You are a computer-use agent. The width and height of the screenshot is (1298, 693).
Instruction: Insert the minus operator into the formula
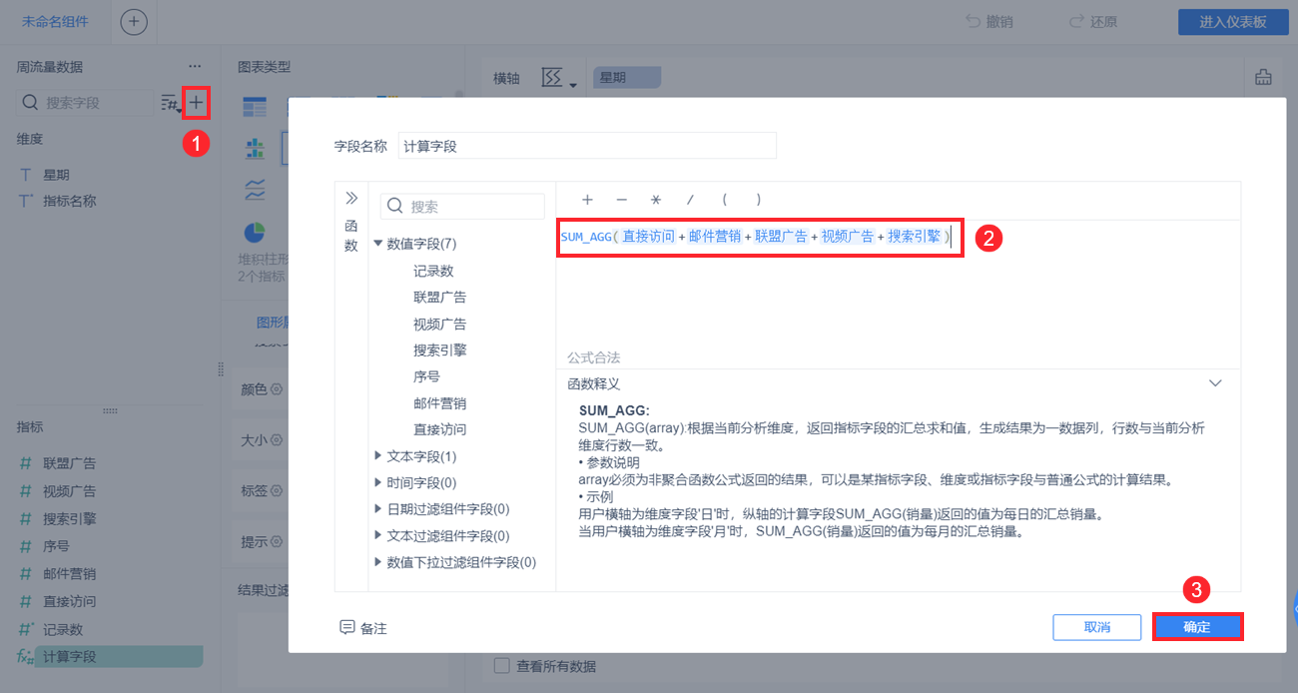click(x=622, y=199)
